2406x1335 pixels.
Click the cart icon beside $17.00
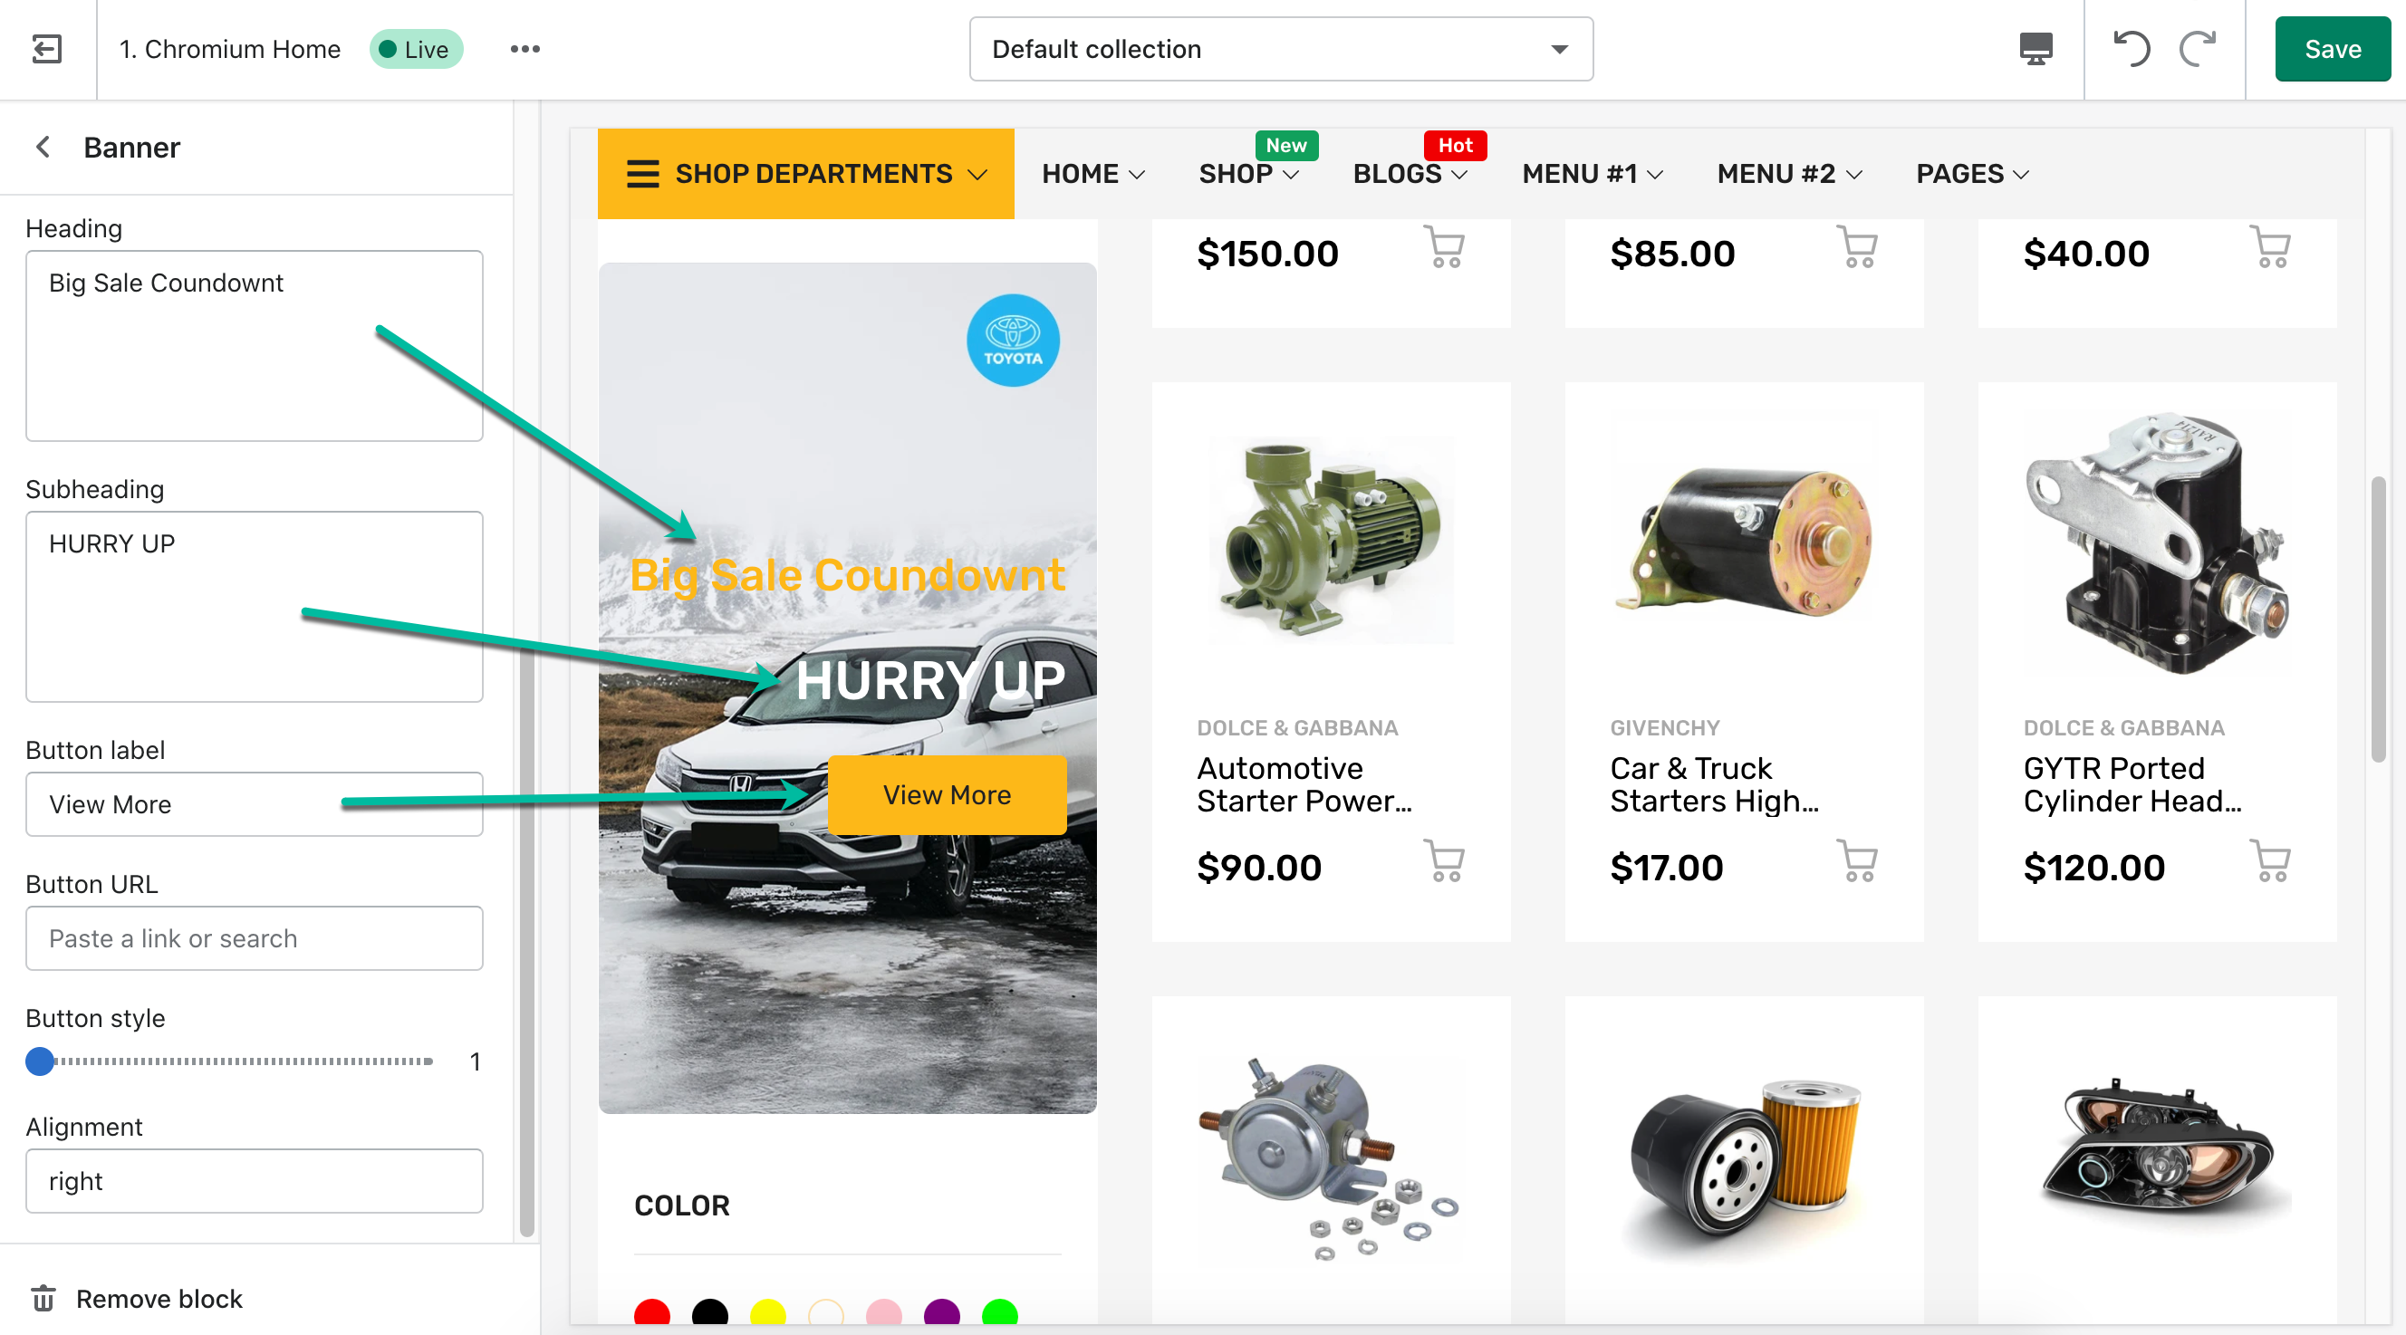[x=1857, y=860]
